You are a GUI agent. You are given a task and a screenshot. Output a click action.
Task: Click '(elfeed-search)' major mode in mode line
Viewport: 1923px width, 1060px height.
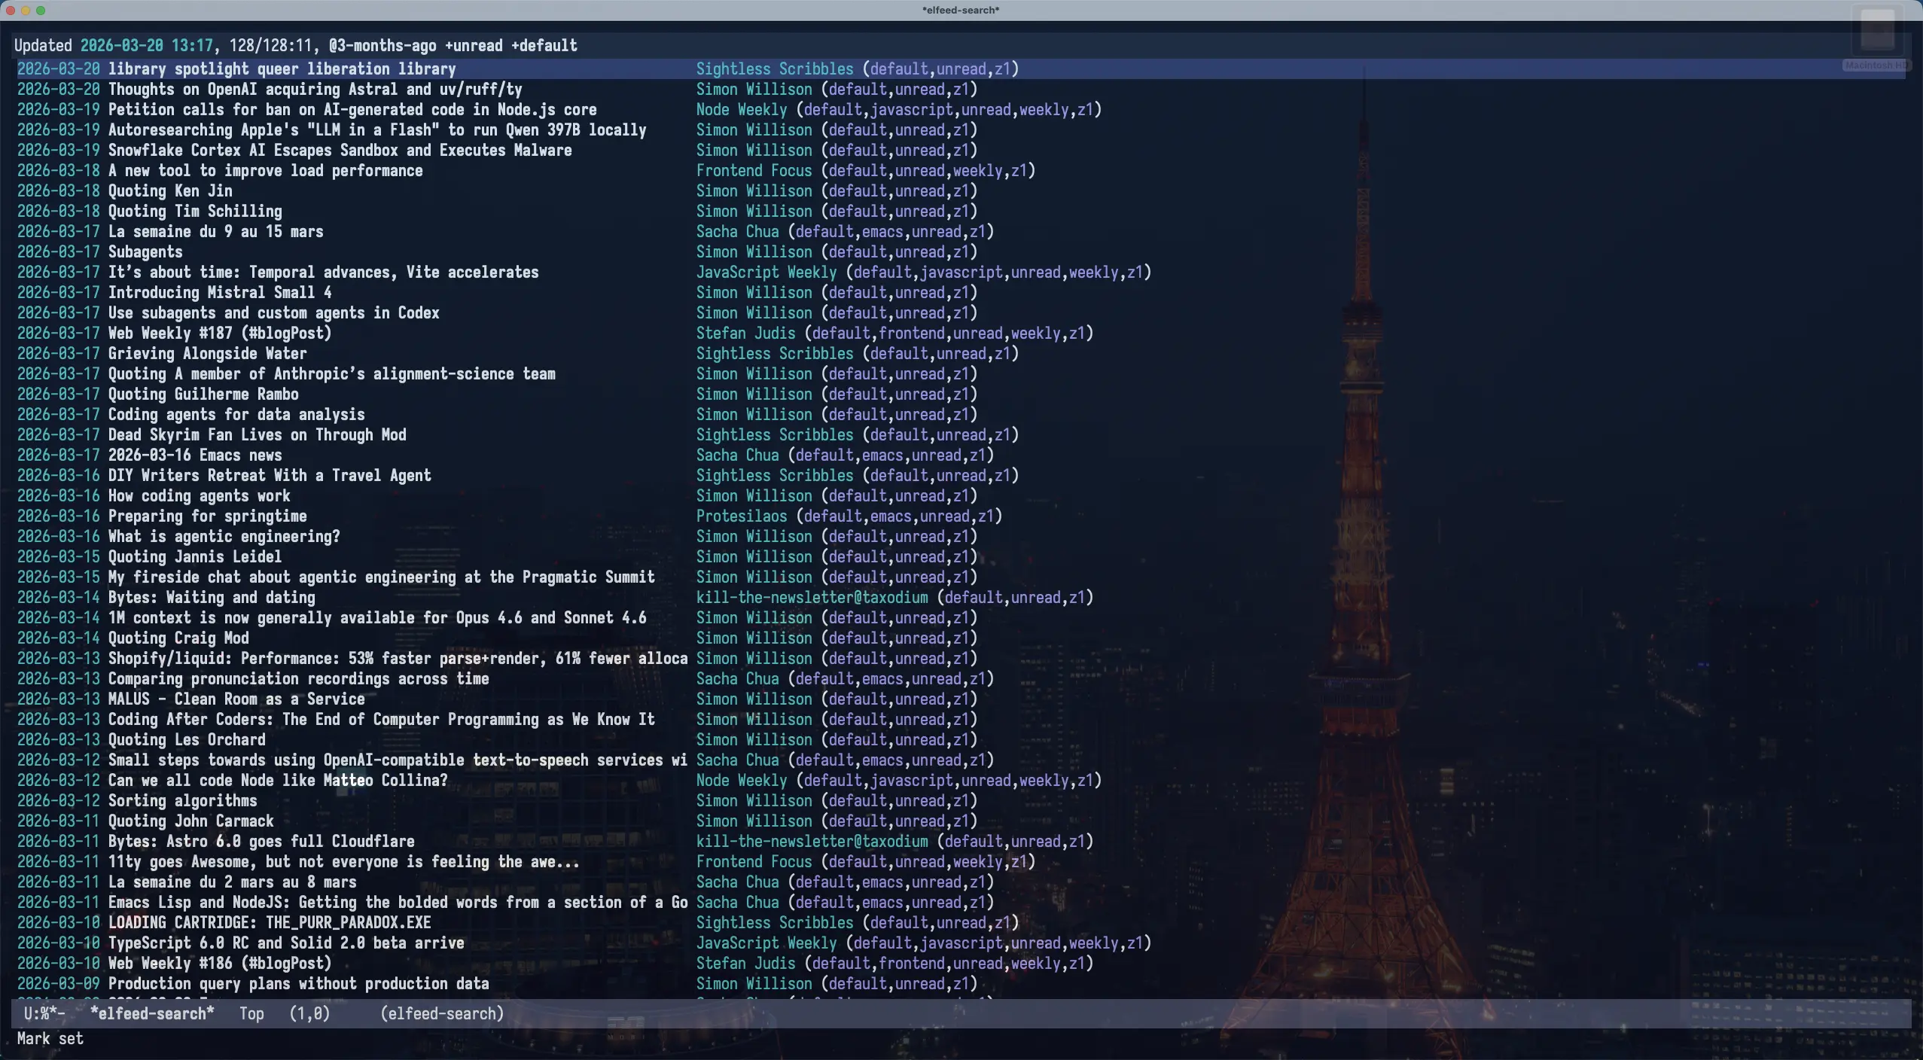(x=442, y=1013)
